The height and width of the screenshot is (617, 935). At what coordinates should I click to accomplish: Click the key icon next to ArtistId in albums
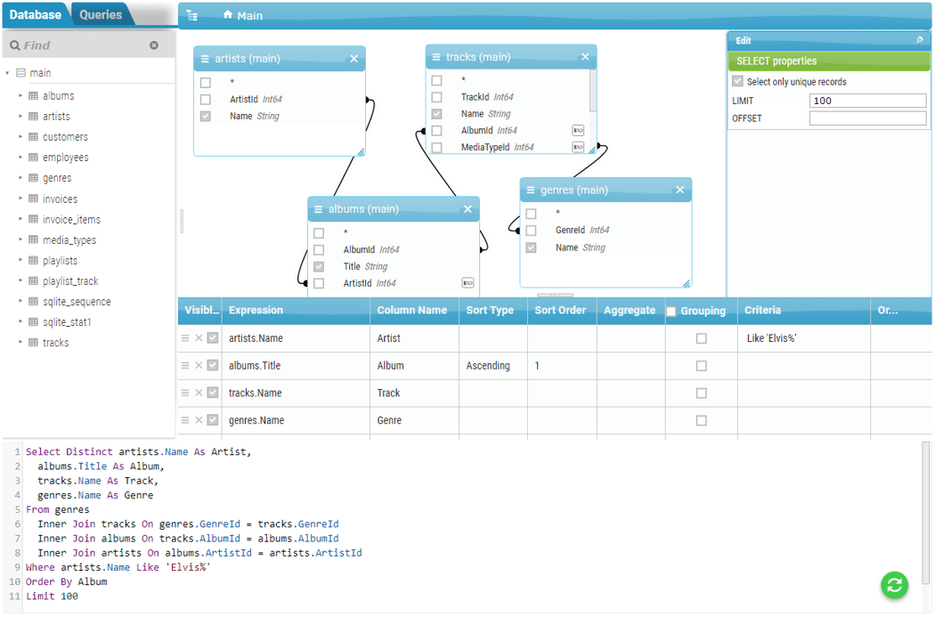coord(467,282)
